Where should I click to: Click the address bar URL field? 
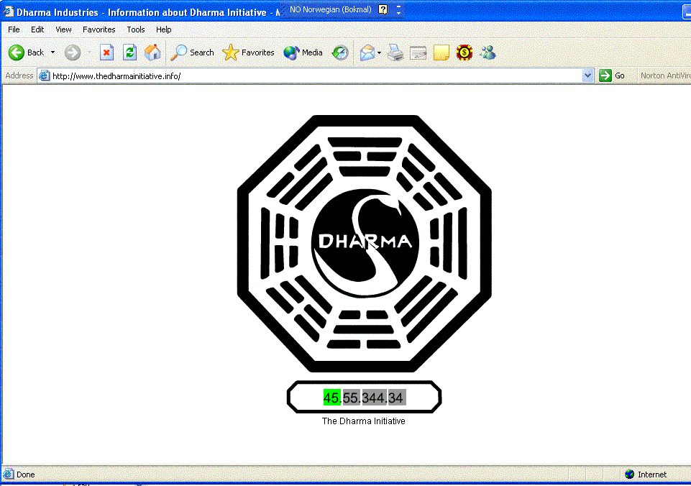point(315,75)
